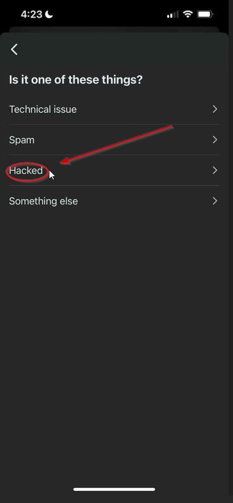Tap the 4:23 clock in status bar
The image size is (233, 503).
point(32,15)
